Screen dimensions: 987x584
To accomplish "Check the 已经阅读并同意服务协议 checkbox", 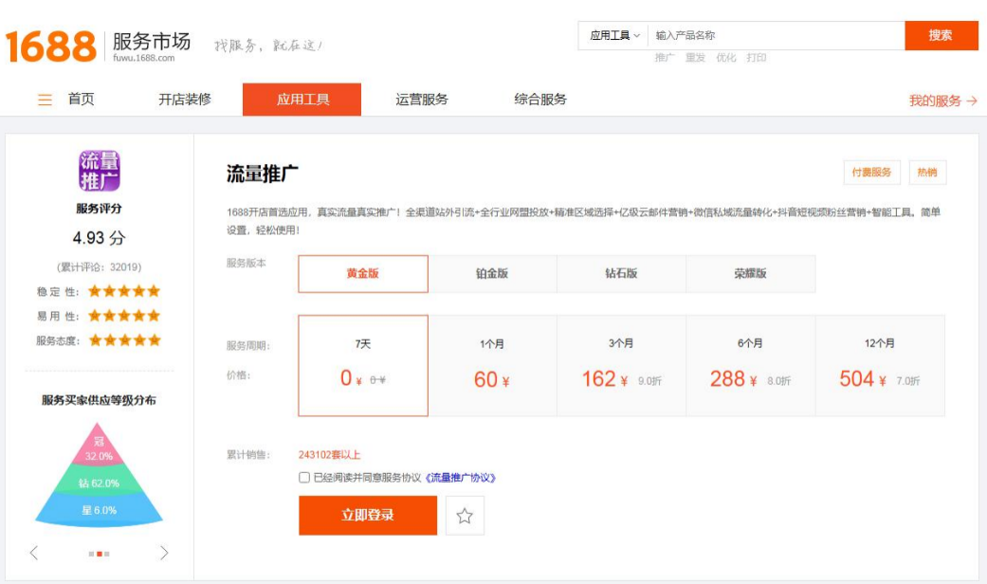I will (x=304, y=478).
